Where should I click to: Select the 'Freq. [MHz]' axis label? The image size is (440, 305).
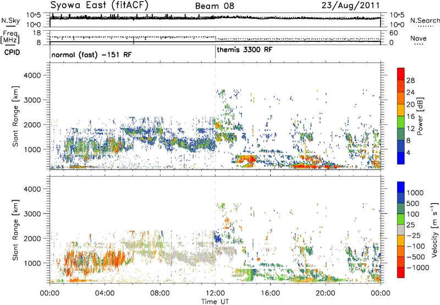coord(10,37)
